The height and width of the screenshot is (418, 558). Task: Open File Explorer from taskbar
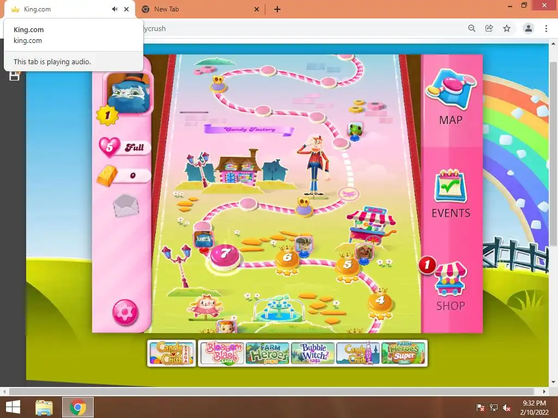click(44, 407)
